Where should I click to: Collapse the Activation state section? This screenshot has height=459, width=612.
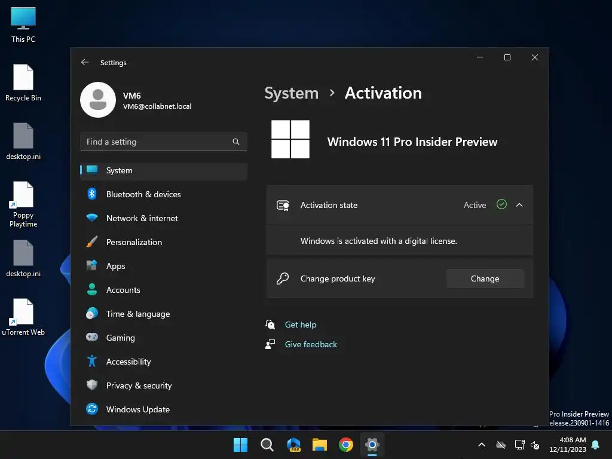point(519,205)
